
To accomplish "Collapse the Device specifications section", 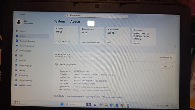I will pyautogui.click(x=173, y=67).
